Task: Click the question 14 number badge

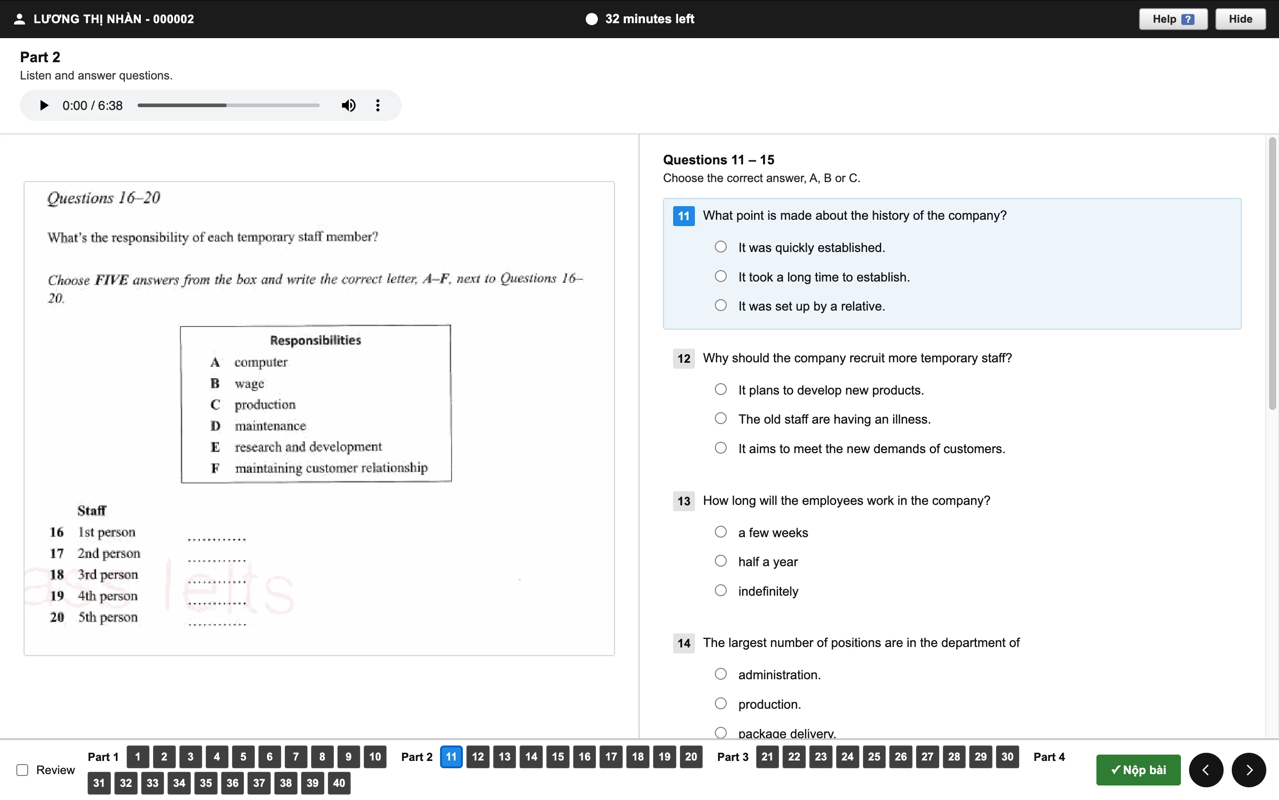Action: pyautogui.click(x=684, y=643)
